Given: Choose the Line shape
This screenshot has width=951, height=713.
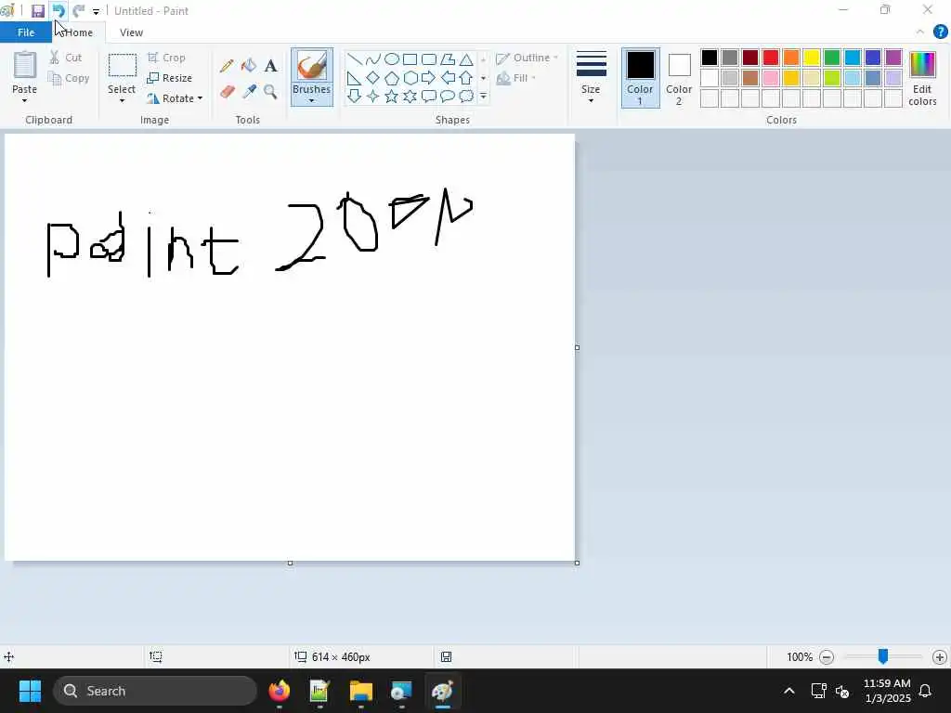Looking at the screenshot, I should point(354,59).
